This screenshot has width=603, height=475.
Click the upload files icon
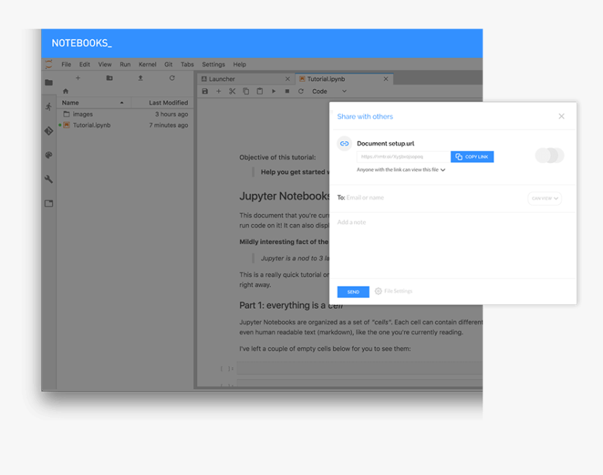pos(140,78)
